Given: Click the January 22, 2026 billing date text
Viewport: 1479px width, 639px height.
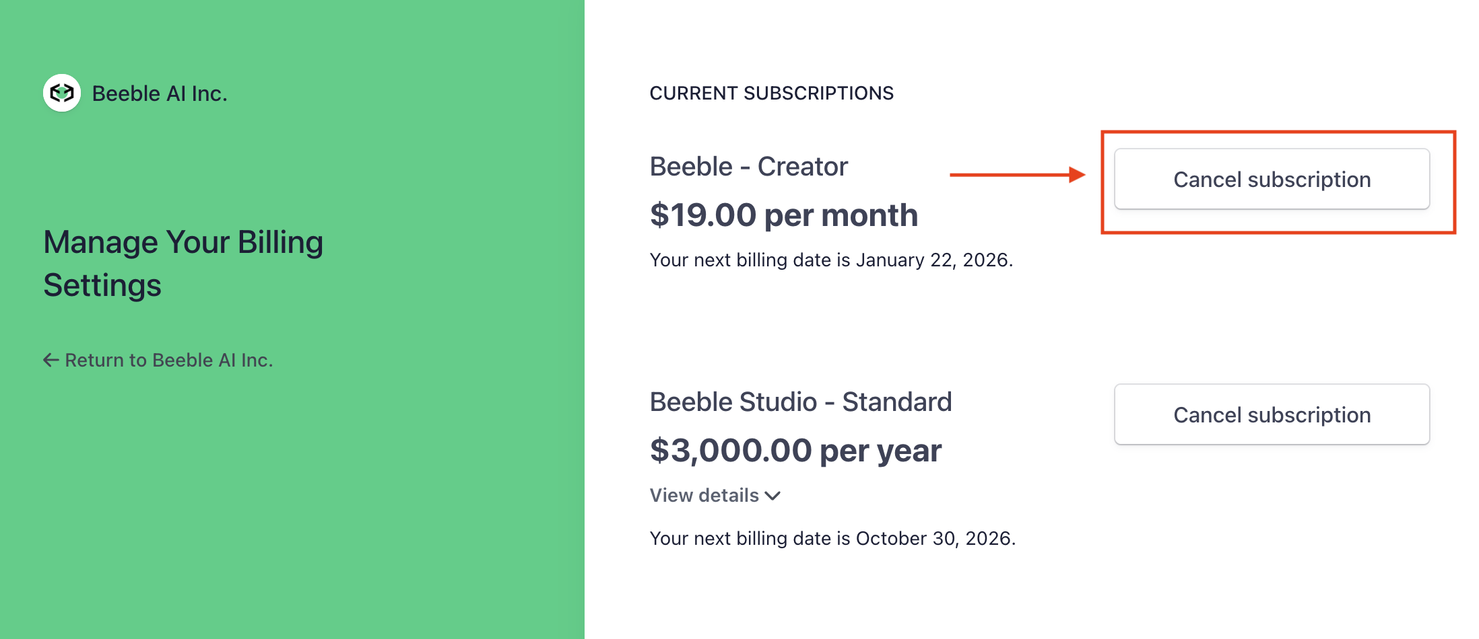Looking at the screenshot, I should click(933, 260).
